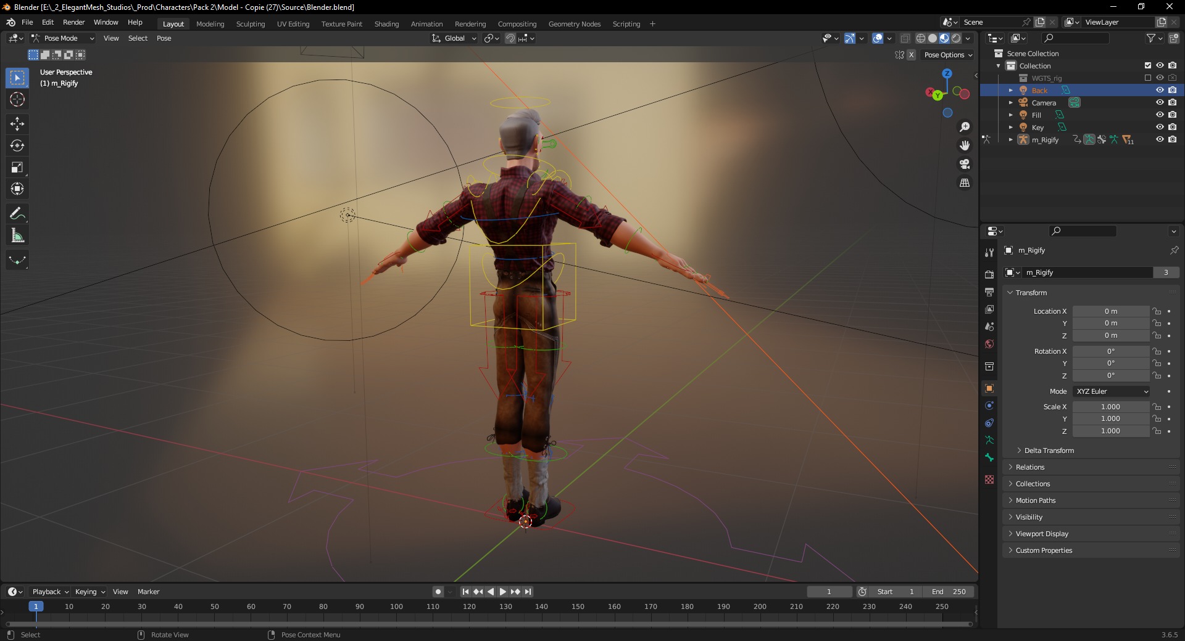Open the Physics properties tab

[x=989, y=406]
